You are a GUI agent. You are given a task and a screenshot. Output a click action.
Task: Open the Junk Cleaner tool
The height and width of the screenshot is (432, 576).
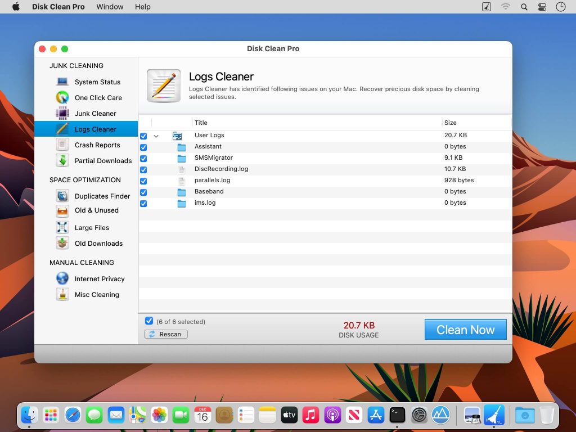[x=96, y=113]
